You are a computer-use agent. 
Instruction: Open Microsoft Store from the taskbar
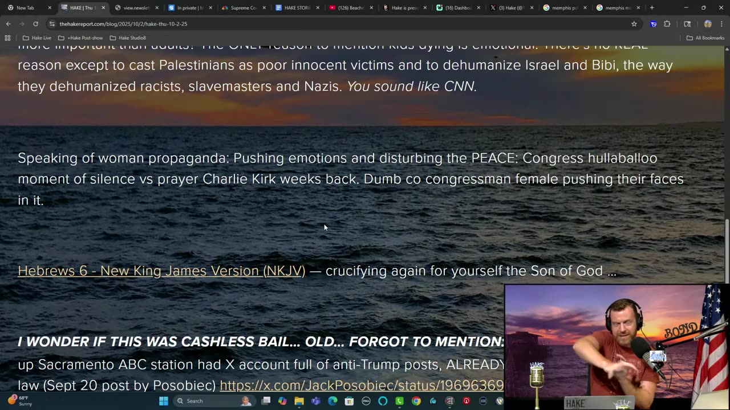point(349,401)
